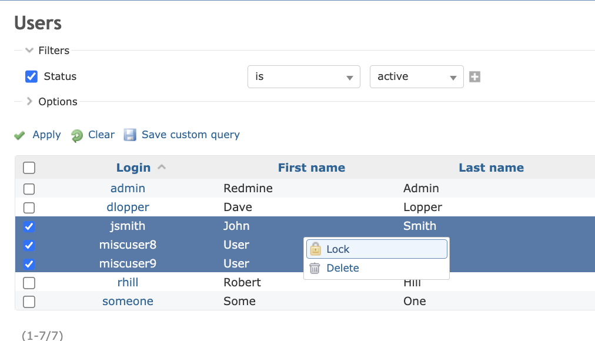Check the checkbox for dlopper's row
Image resolution: width=595 pixels, height=341 pixels.
coord(29,208)
